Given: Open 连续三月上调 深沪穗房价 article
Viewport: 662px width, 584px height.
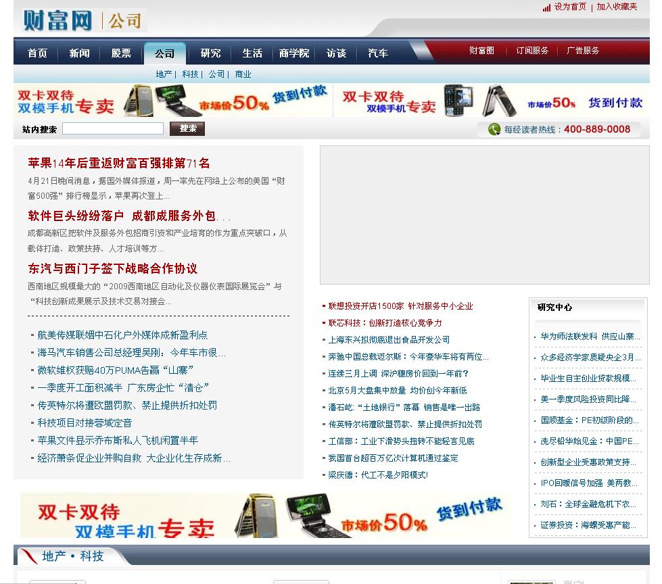Looking at the screenshot, I should [x=398, y=373].
